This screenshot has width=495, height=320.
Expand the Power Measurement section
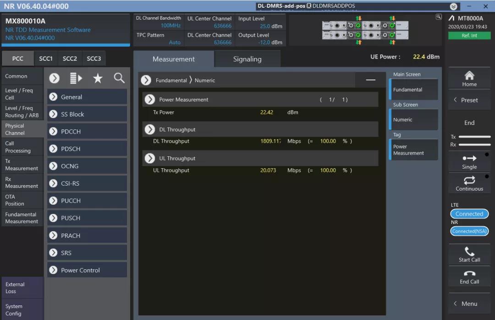(150, 100)
